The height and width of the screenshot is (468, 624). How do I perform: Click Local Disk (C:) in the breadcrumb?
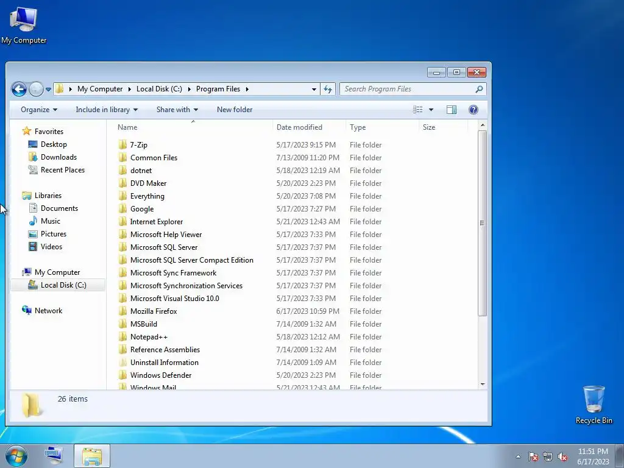coord(159,89)
